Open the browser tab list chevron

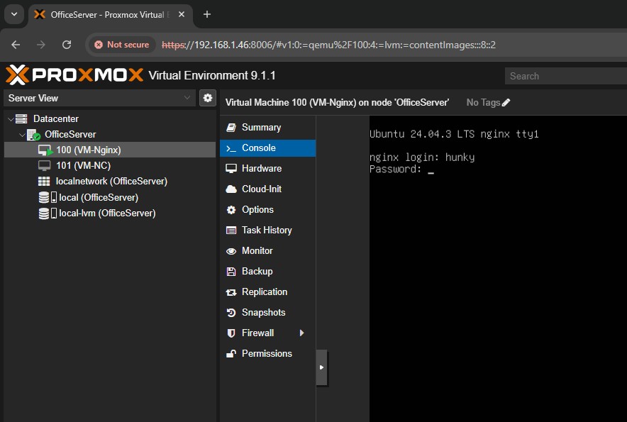[x=13, y=14]
